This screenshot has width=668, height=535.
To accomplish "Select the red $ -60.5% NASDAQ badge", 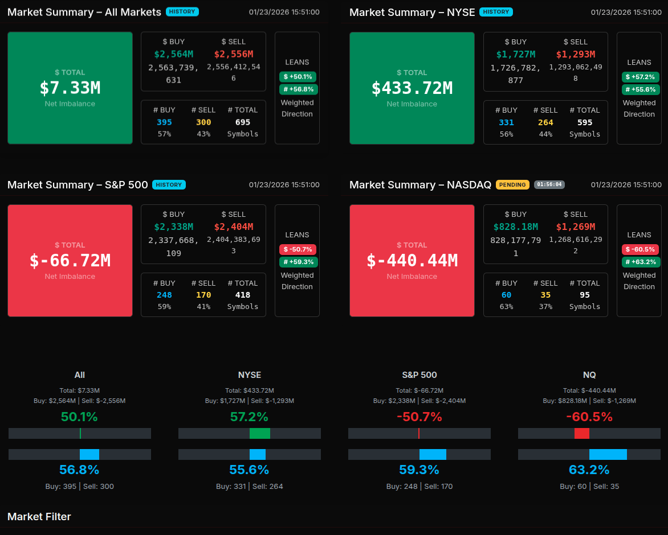I will (x=640, y=249).
